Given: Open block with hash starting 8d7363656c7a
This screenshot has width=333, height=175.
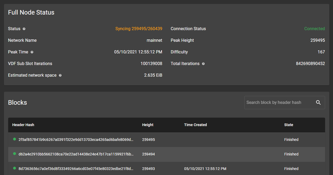Looking at the screenshot, I should click(x=76, y=169).
